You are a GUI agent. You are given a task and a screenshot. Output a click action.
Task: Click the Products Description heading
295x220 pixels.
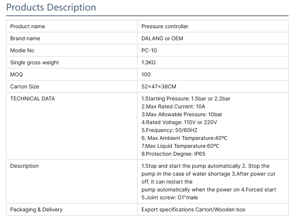tap(51, 7)
